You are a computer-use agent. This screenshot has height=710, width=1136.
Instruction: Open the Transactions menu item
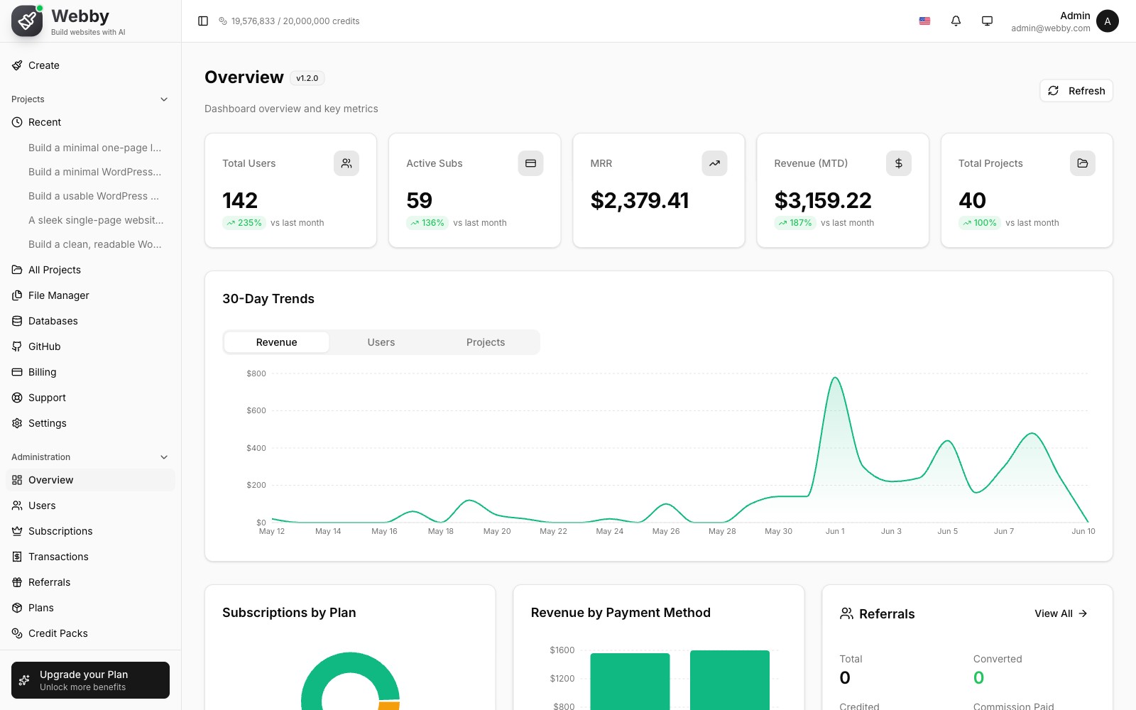tap(90, 557)
